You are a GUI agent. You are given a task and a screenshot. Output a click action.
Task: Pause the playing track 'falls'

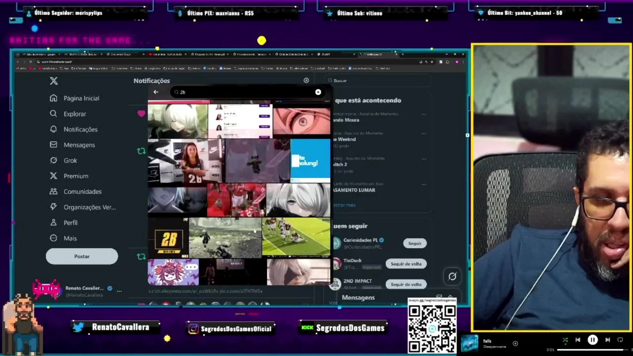(x=592, y=340)
